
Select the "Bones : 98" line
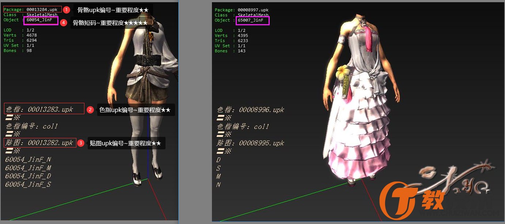point(18,51)
